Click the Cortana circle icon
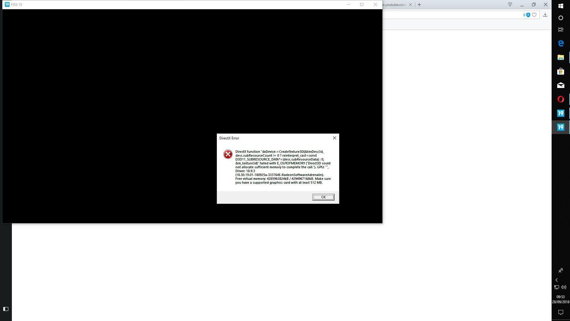This screenshot has height=321, width=570. click(x=560, y=18)
